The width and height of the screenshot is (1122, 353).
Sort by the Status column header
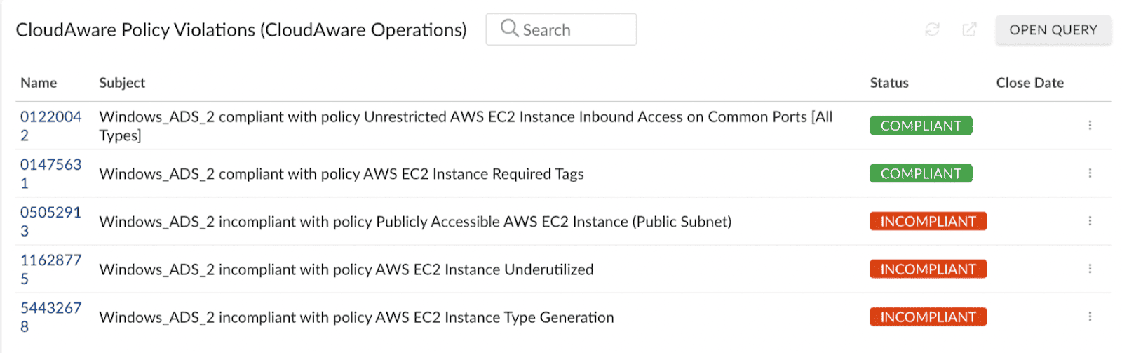pos(889,83)
